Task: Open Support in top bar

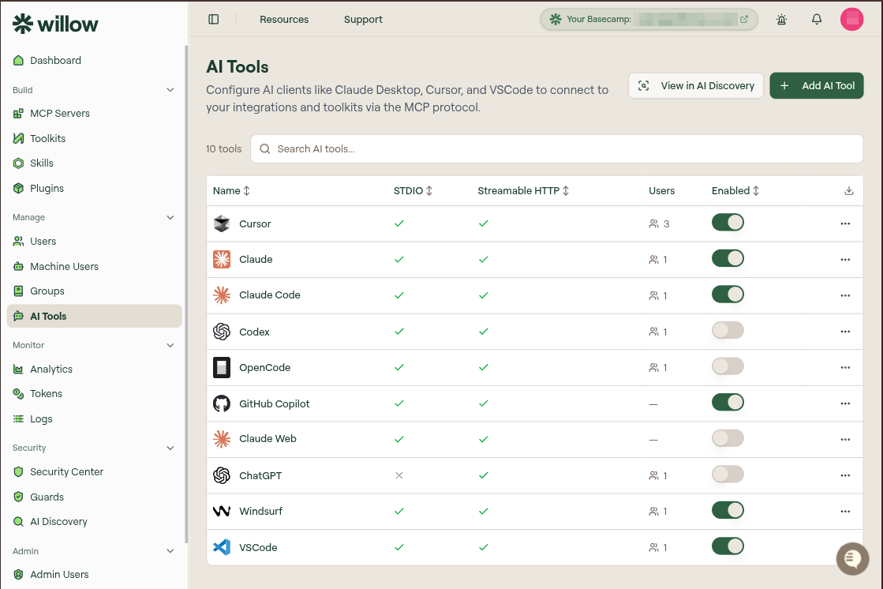Action: (x=363, y=20)
